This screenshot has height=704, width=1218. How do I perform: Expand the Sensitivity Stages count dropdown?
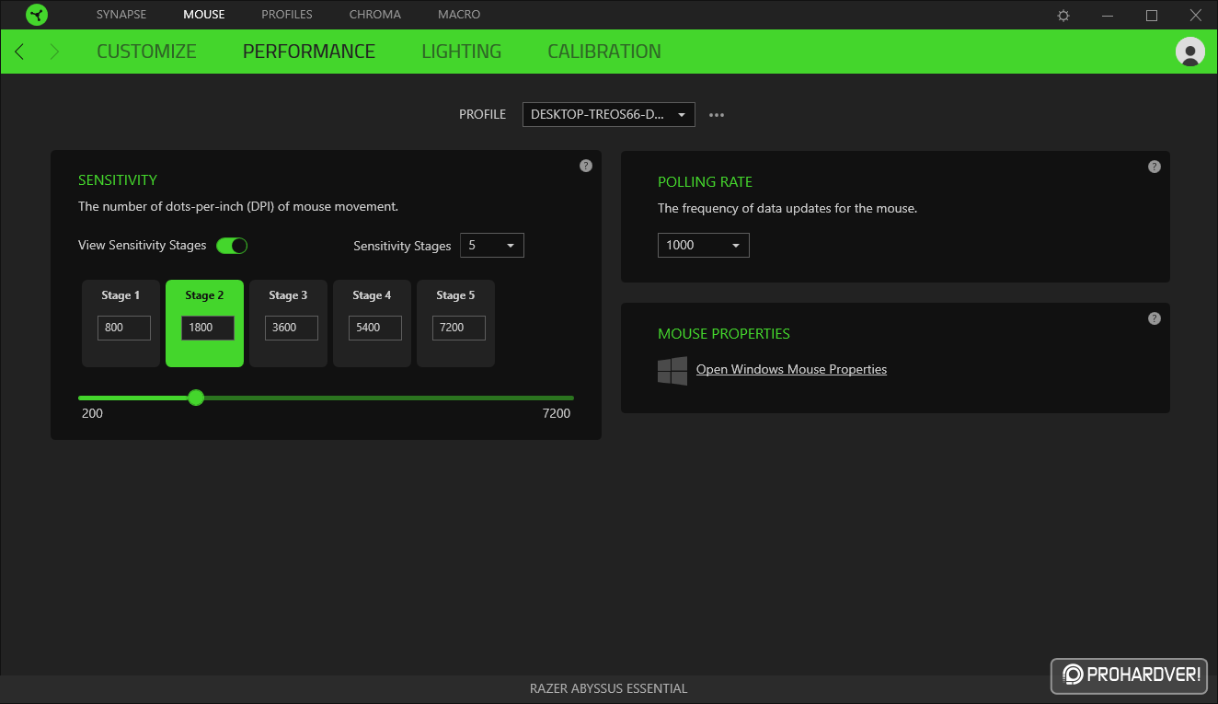pyautogui.click(x=491, y=246)
